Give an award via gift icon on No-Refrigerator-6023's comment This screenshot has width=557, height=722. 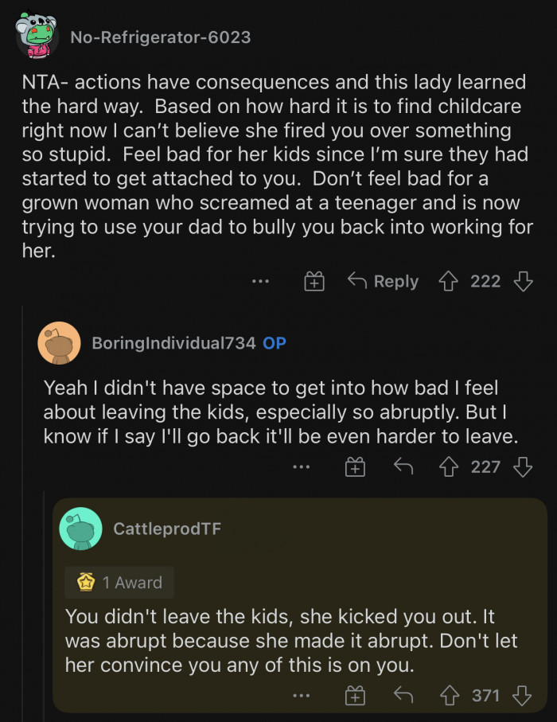[x=314, y=281]
